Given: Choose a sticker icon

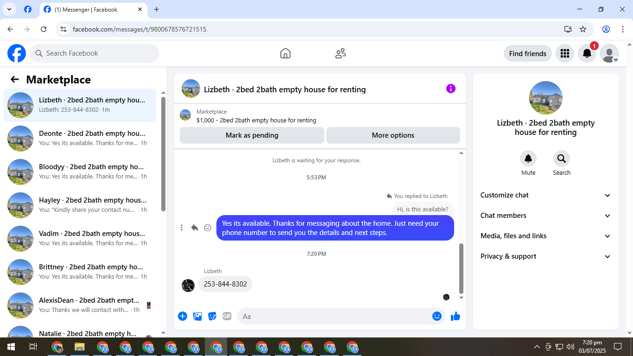Looking at the screenshot, I should (212, 316).
